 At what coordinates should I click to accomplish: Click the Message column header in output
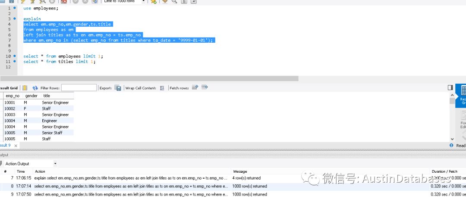pyautogui.click(x=240, y=171)
